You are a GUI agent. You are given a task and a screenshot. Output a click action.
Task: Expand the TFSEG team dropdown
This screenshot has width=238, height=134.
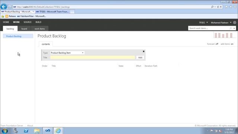[x=203, y=22]
